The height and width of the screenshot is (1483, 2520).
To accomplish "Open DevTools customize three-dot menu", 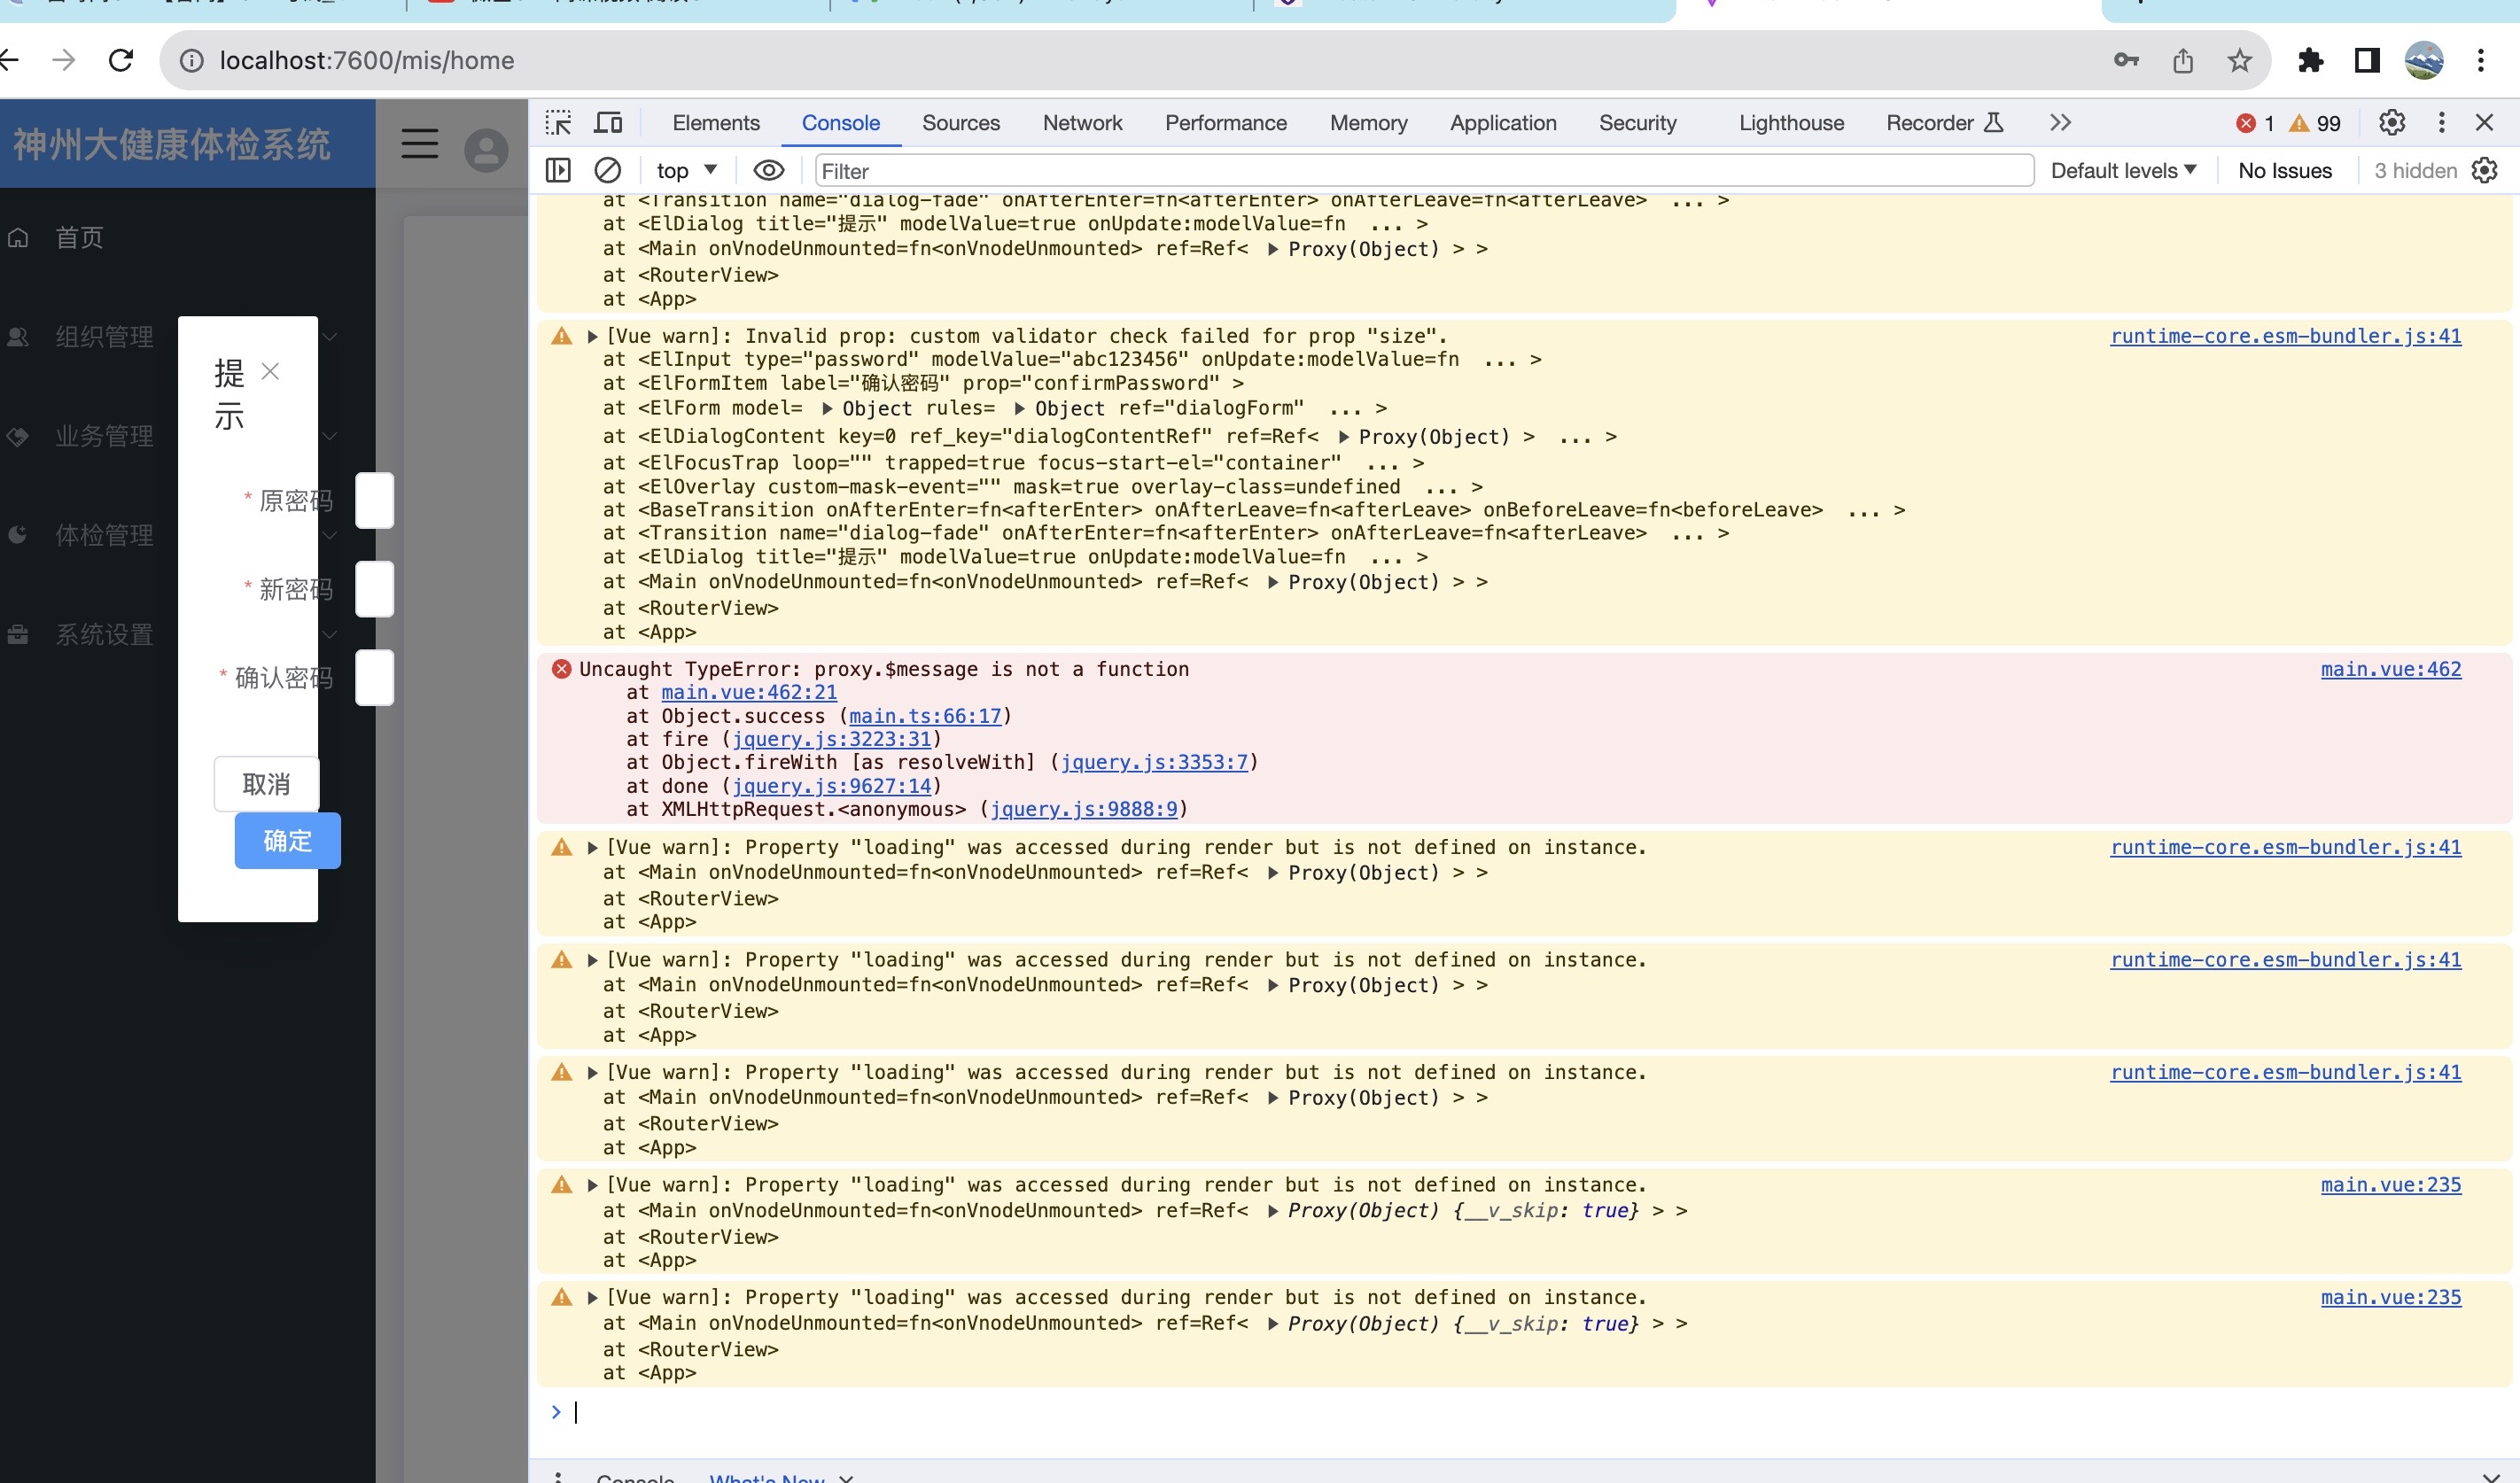I will pyautogui.click(x=2442, y=123).
